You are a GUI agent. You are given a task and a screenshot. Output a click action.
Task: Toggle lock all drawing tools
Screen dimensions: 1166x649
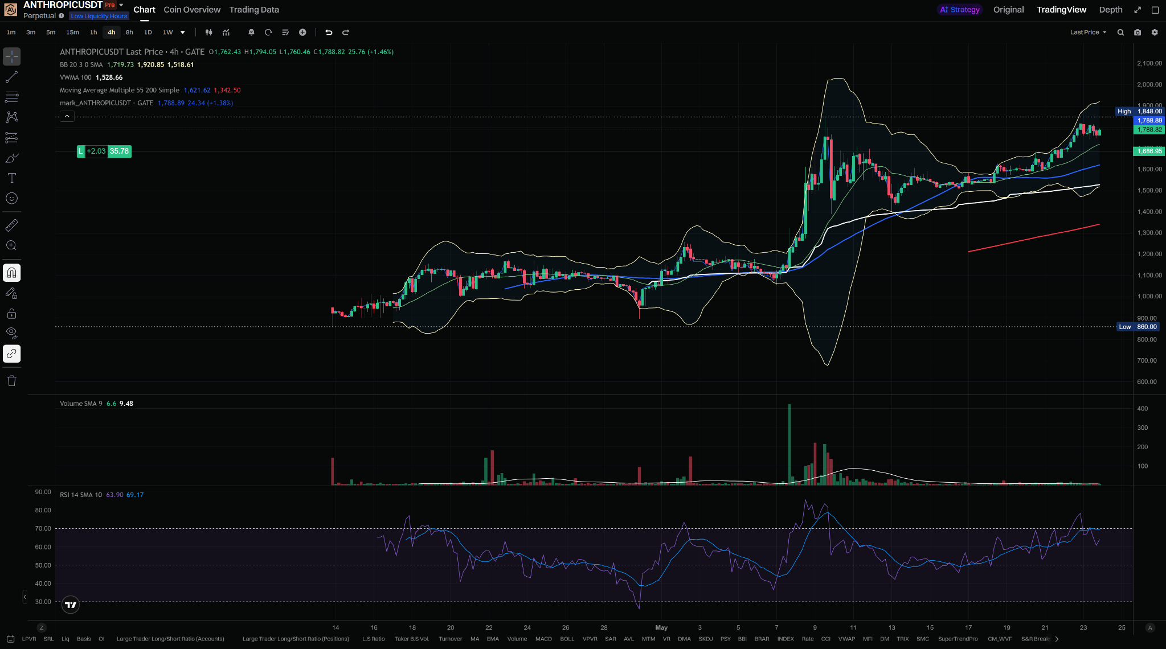[11, 314]
